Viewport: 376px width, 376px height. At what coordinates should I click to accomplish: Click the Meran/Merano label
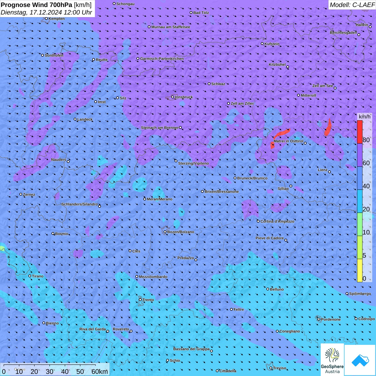160,199
